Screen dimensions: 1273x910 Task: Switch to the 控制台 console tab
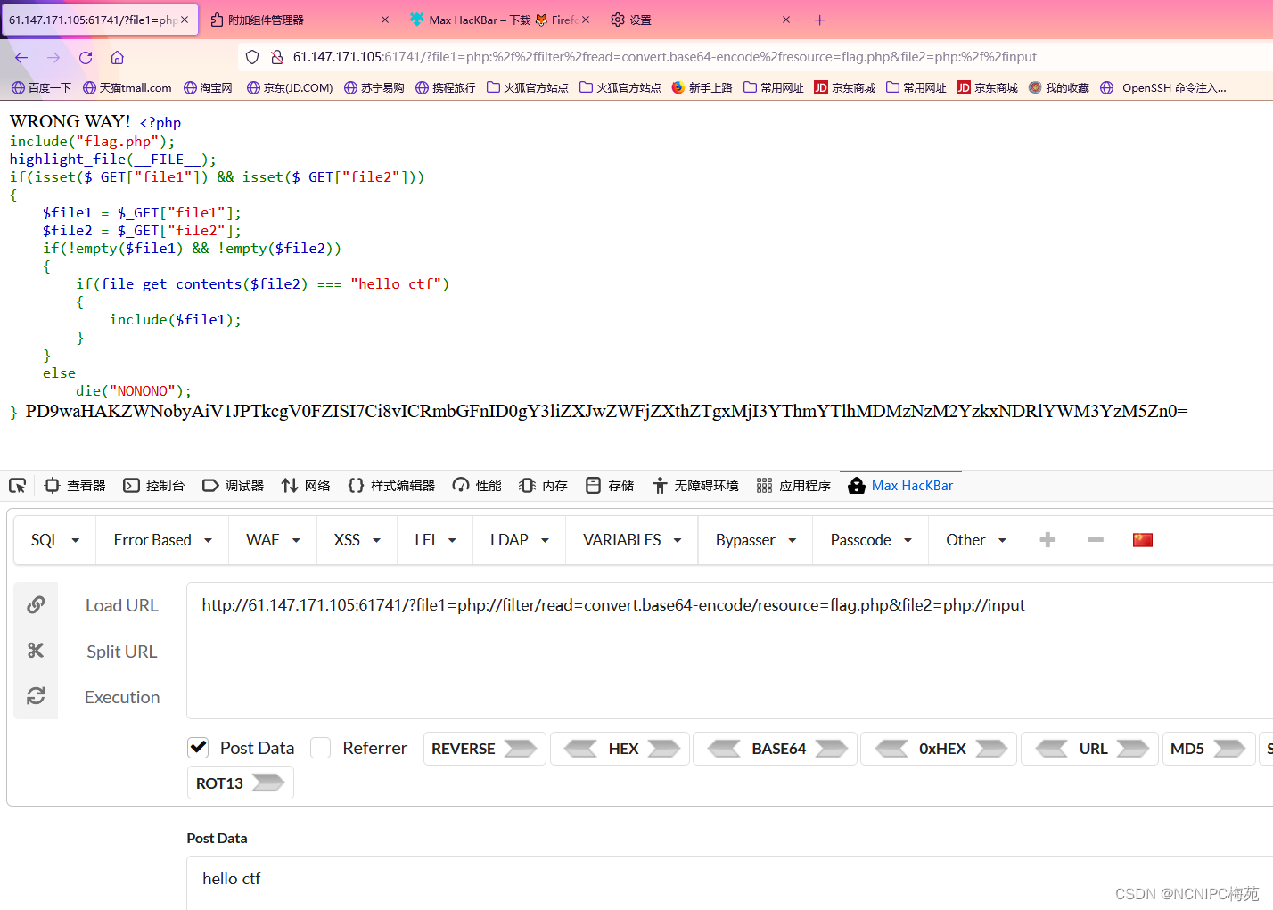click(154, 486)
